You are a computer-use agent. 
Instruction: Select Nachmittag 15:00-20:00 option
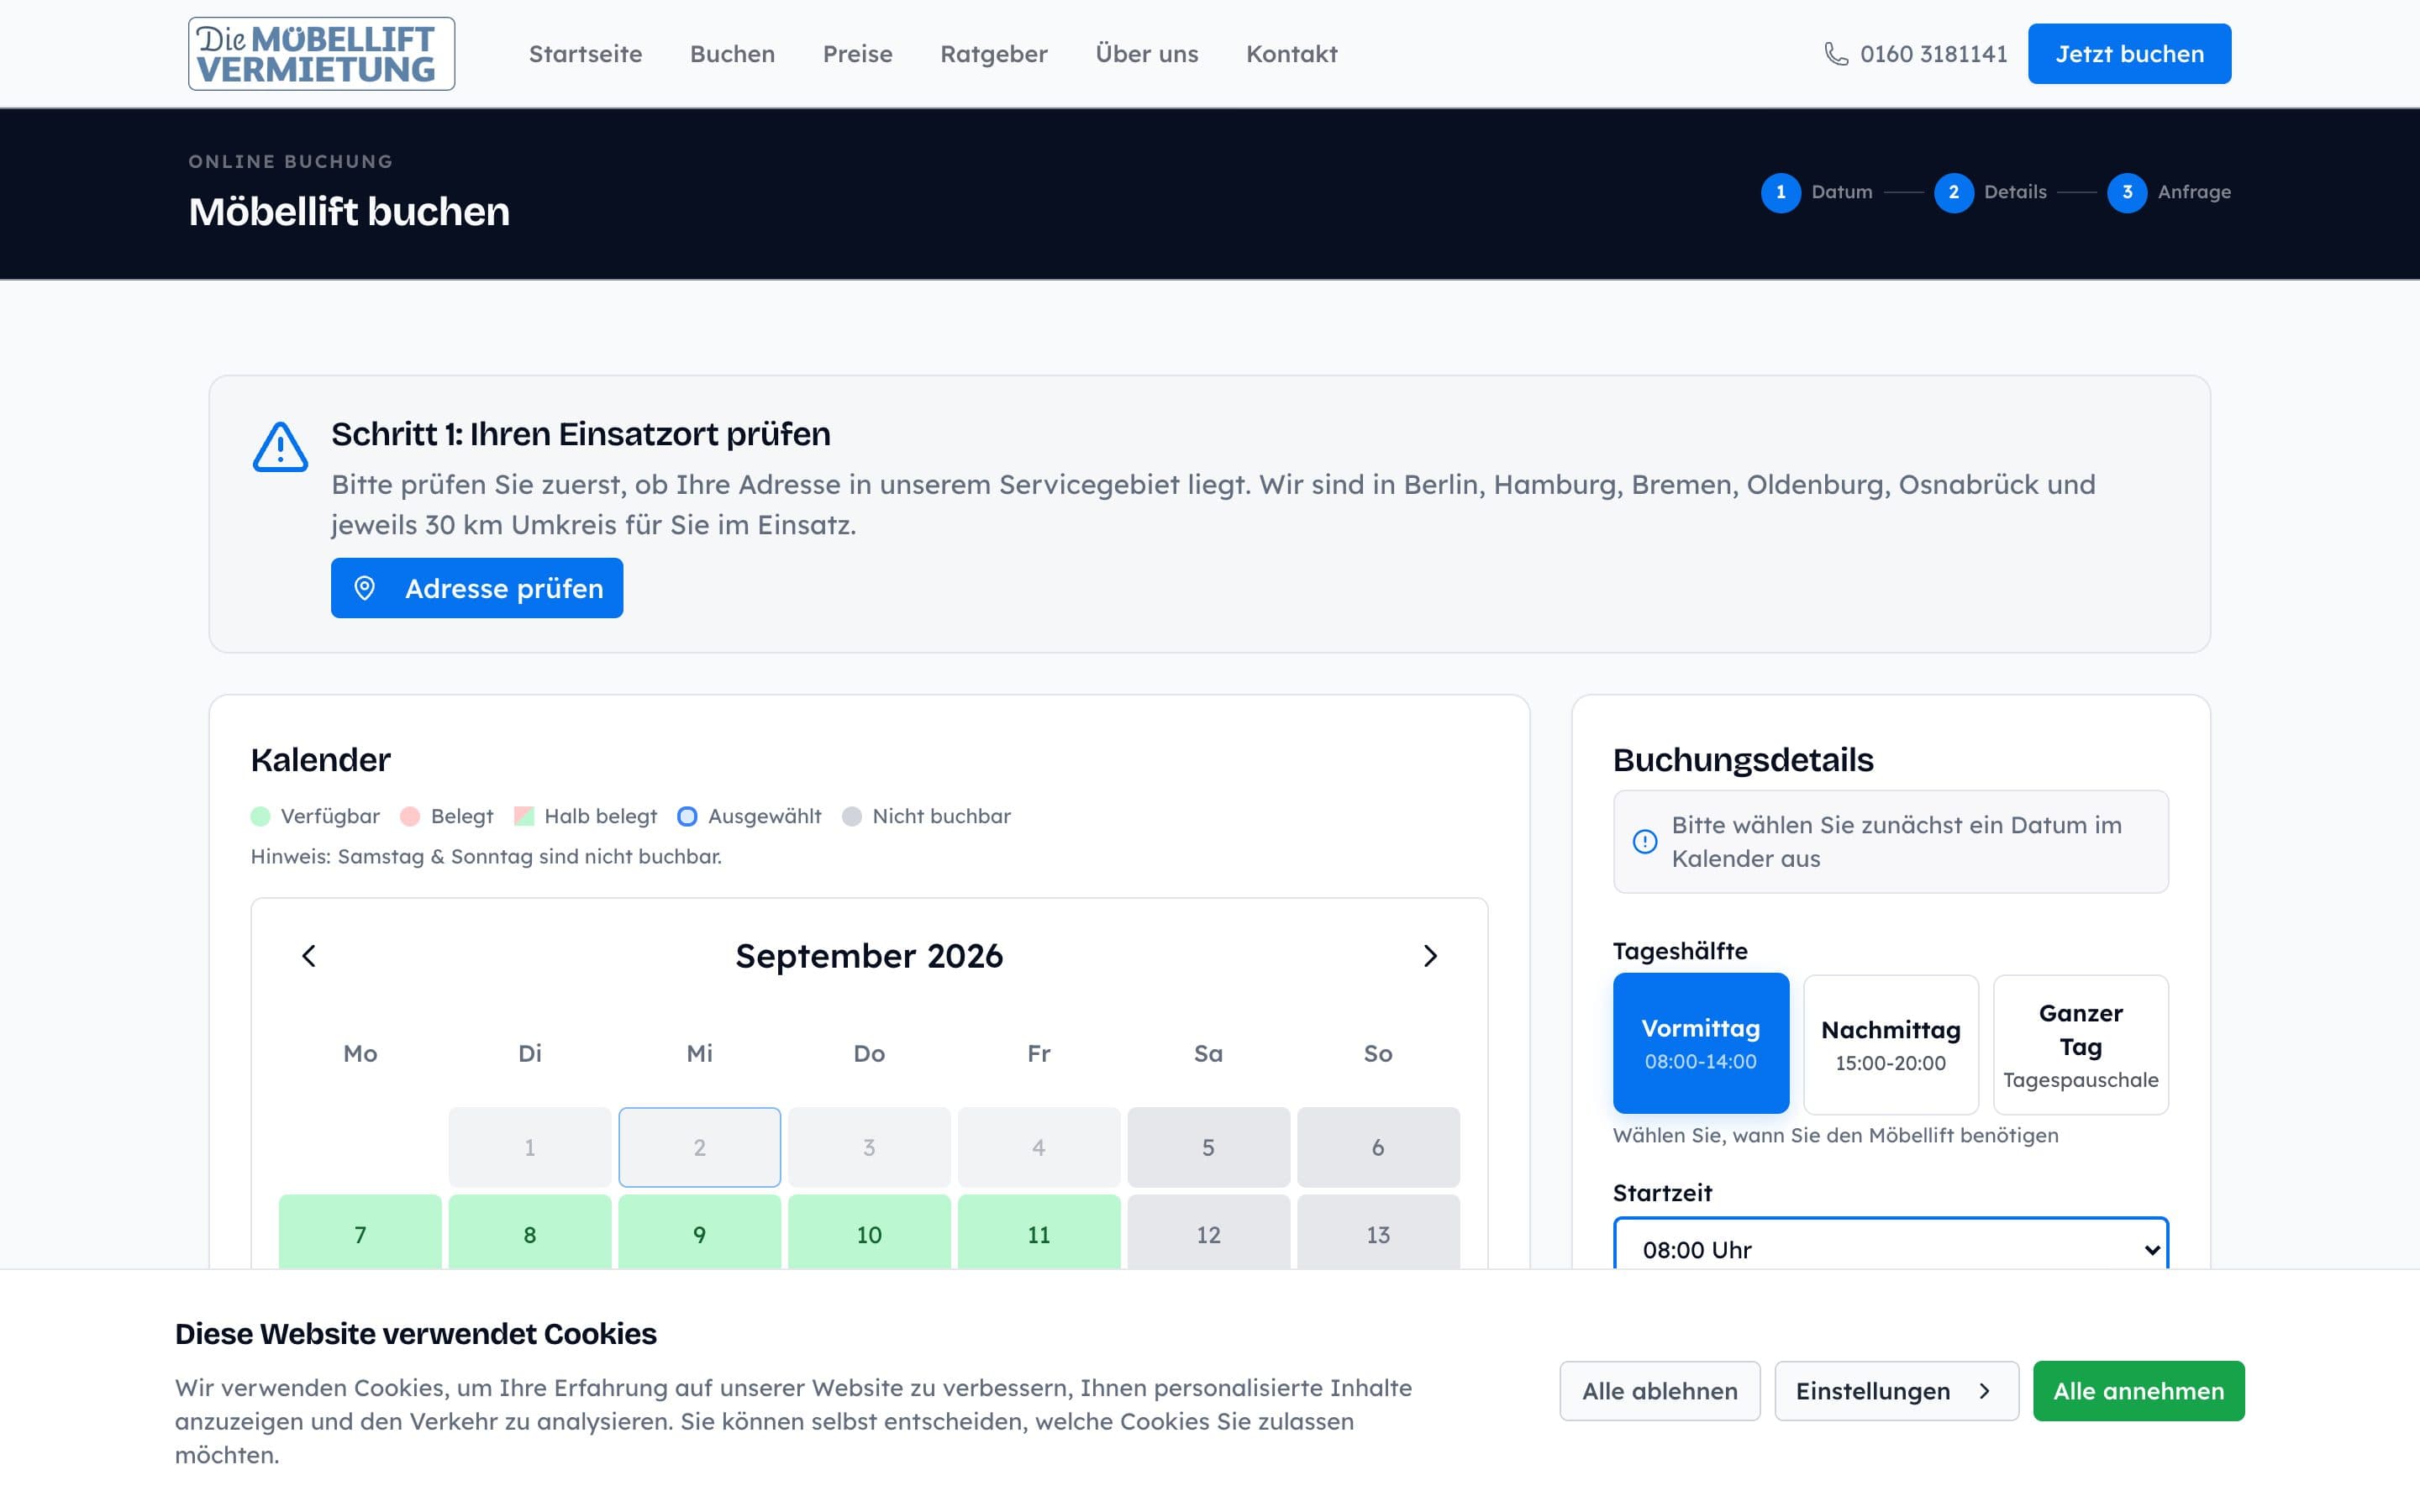1890,1044
